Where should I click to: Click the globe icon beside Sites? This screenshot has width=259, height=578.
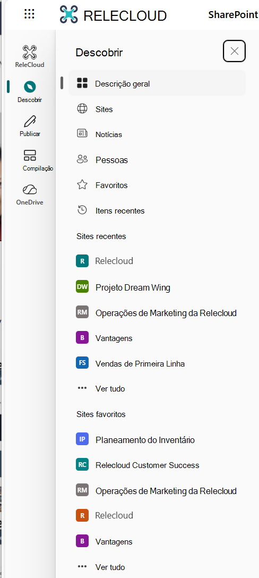tap(82, 109)
